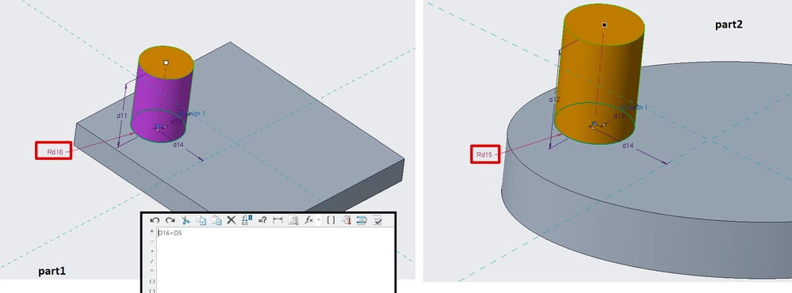Viewport: 792px width, 293px height.
Task: Select the d14 dimension in part1
Action: coord(178,145)
